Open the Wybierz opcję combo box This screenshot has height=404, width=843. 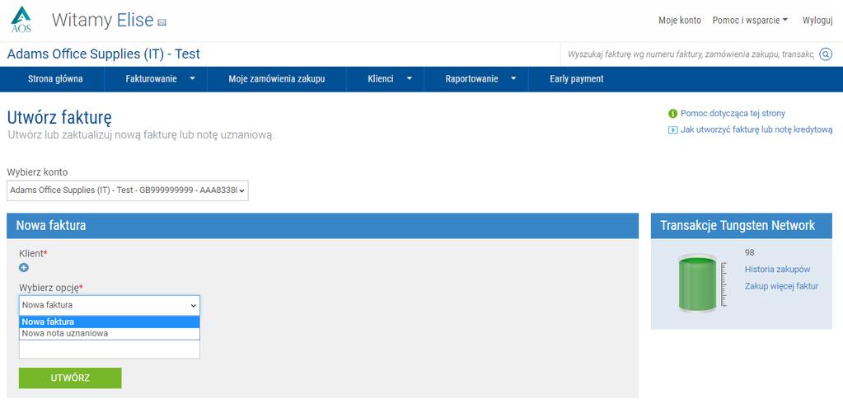pyautogui.click(x=109, y=305)
